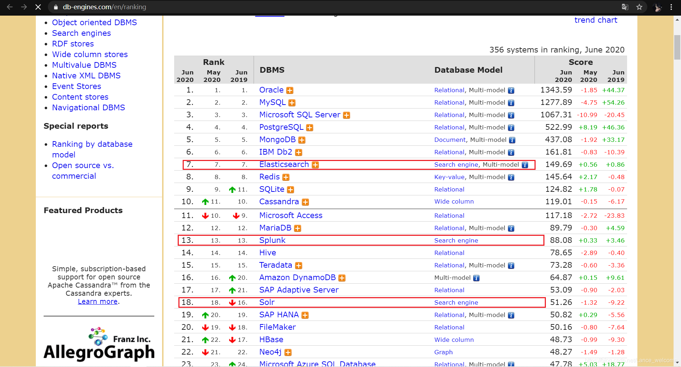Open the SAP Adaptive Server page
This screenshot has height=367, width=681.
pos(299,290)
